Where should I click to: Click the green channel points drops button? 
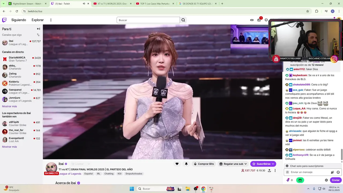pos(300,180)
